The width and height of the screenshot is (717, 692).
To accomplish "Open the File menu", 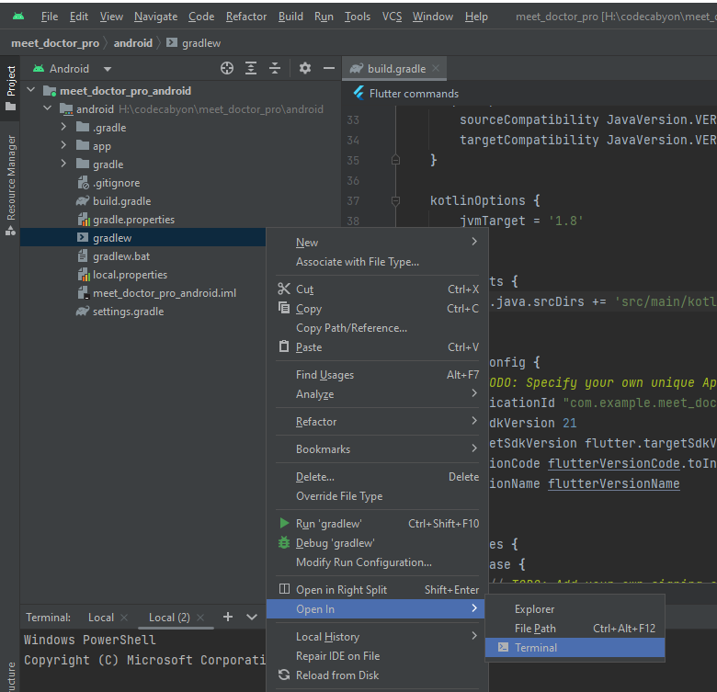I will [x=50, y=17].
